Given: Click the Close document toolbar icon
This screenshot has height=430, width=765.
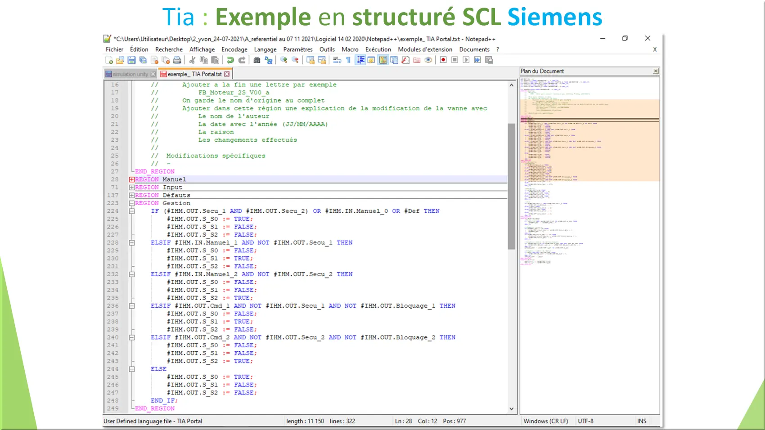Looking at the screenshot, I should [x=154, y=60].
